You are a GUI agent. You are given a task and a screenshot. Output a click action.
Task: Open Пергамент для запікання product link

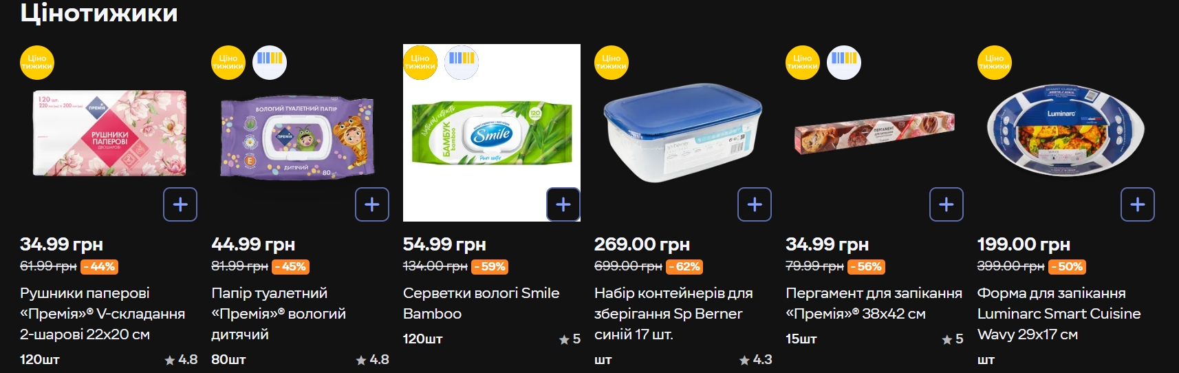[874, 303]
